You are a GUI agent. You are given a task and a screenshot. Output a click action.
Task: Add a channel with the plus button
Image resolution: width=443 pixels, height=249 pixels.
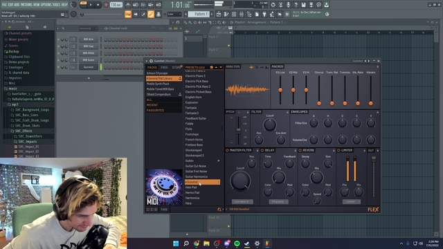[x=89, y=78]
